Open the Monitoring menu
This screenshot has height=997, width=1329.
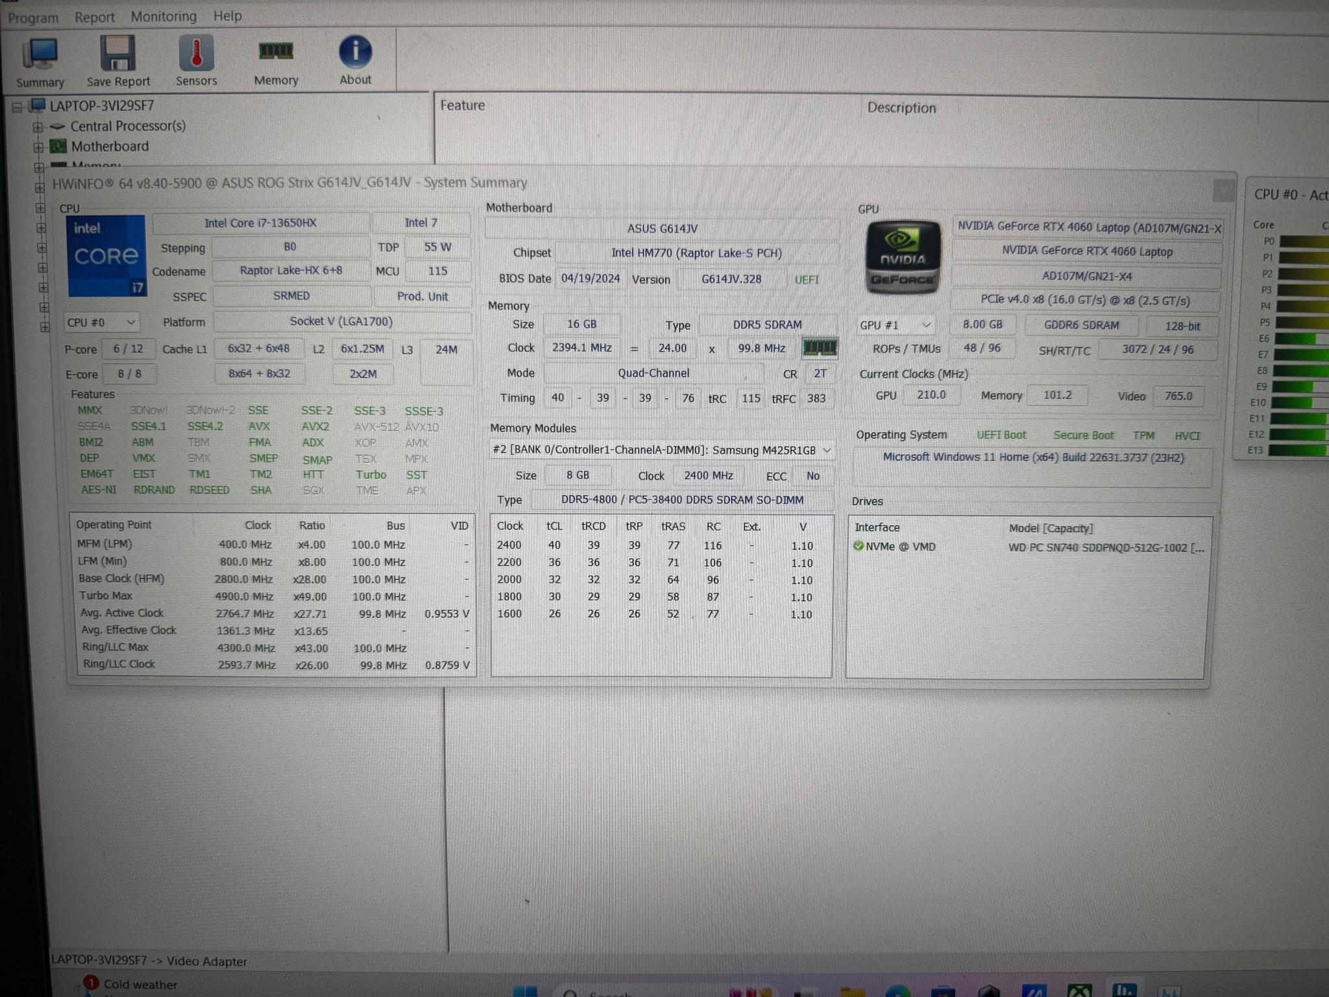164,16
